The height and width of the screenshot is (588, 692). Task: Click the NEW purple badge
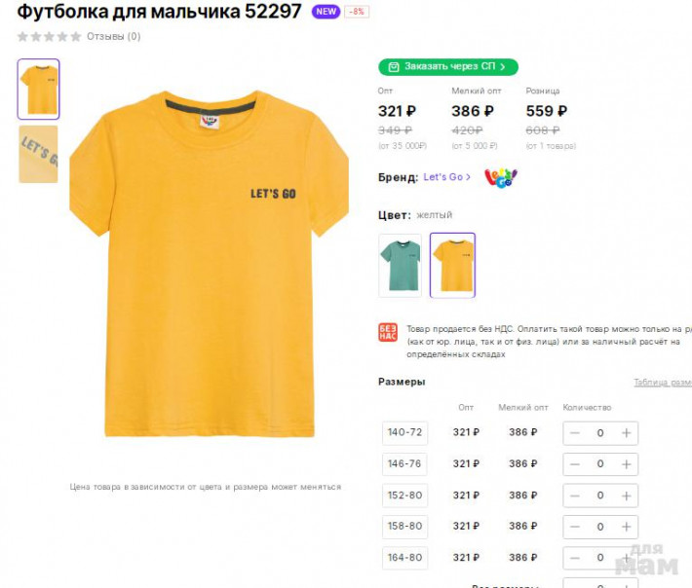pos(326,12)
